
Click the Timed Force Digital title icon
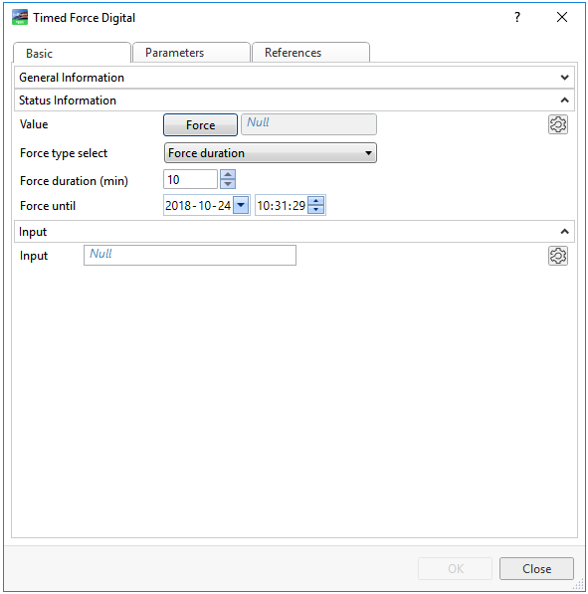click(x=20, y=18)
